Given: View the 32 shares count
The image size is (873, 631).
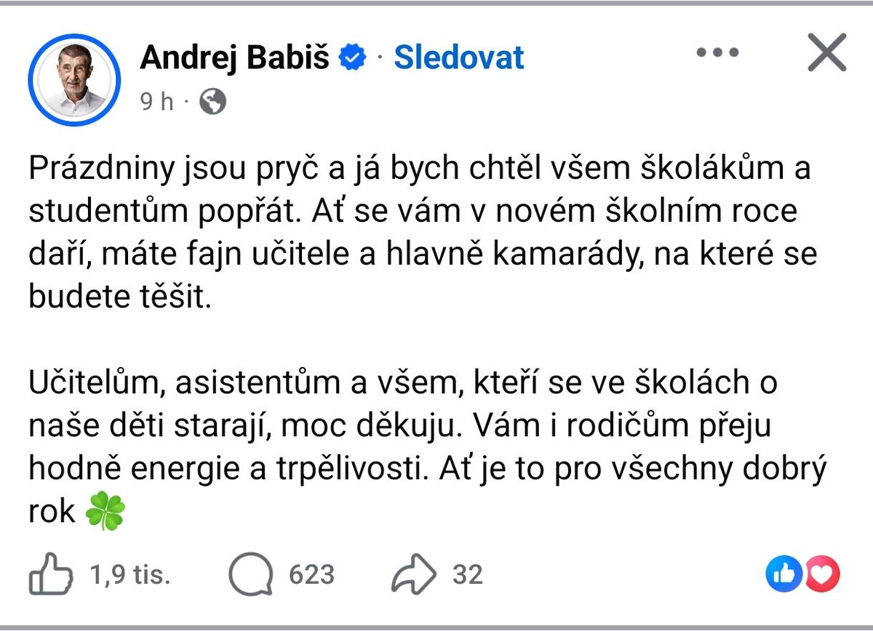Looking at the screenshot, I should 467,575.
